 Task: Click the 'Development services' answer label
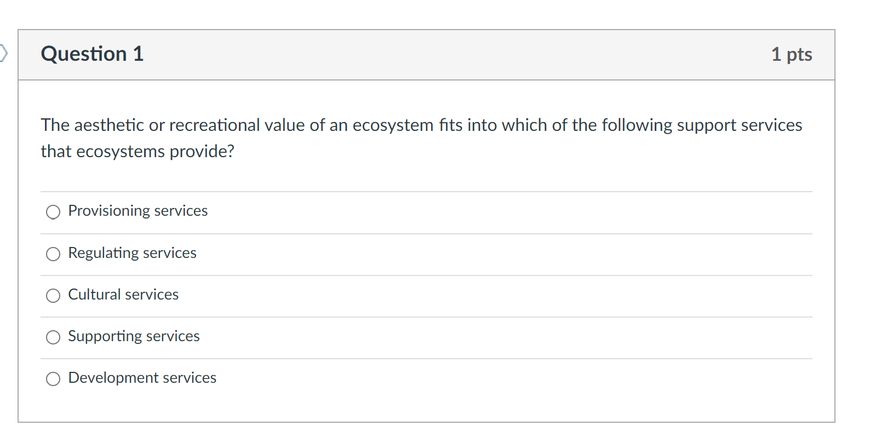click(x=142, y=378)
